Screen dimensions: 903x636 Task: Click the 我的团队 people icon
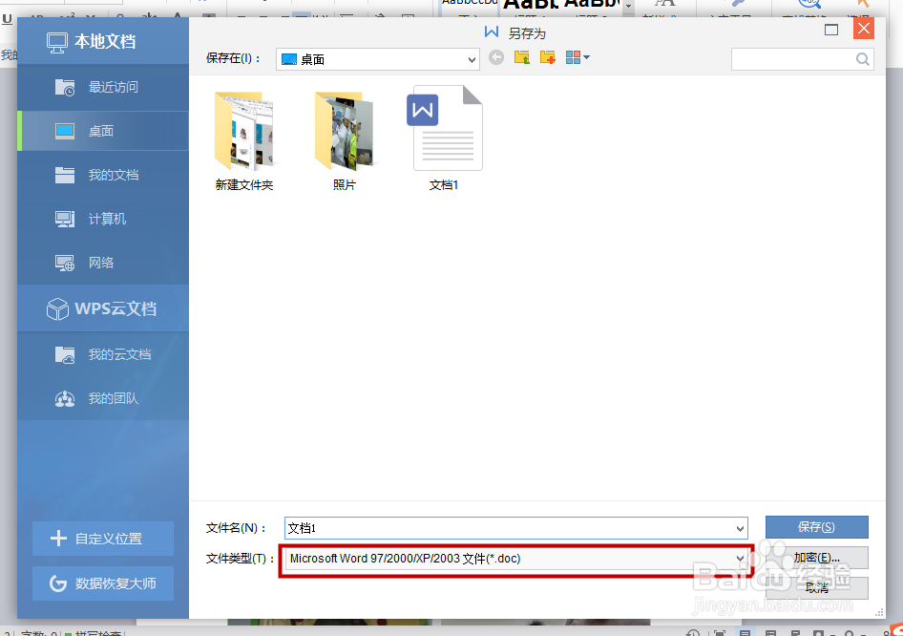65,398
